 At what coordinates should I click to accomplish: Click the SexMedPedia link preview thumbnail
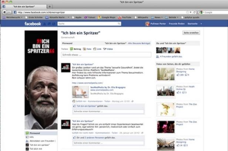coord(80,92)
